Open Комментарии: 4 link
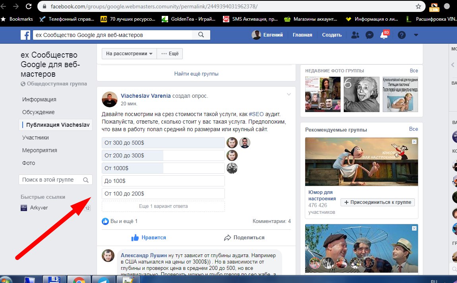The image size is (457, 283). [272, 221]
